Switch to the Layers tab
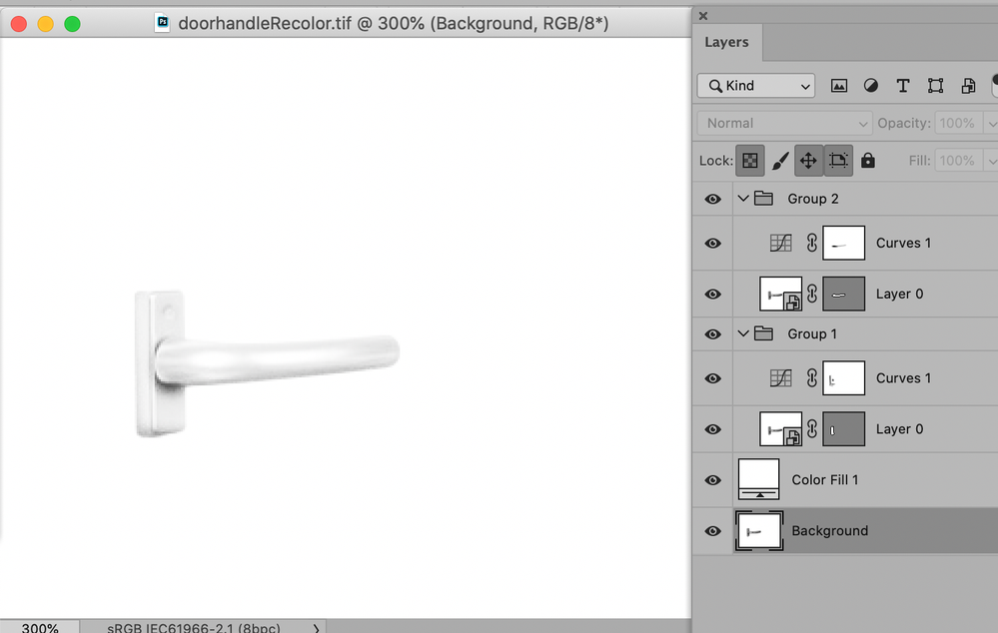This screenshot has width=998, height=633. pos(726,42)
